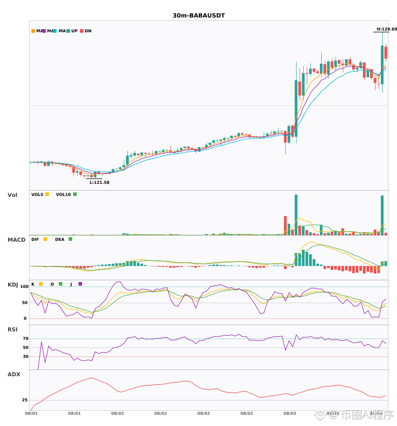The height and width of the screenshot is (426, 397).
Task: Click the green D legend swatch
Action: pos(61,284)
